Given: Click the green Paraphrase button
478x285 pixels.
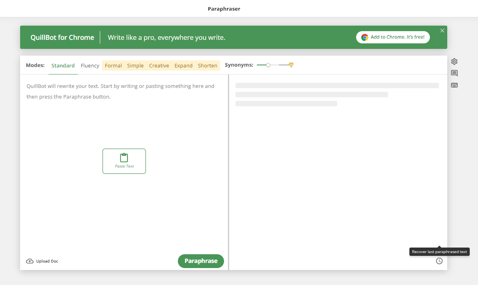Looking at the screenshot, I should [201, 261].
